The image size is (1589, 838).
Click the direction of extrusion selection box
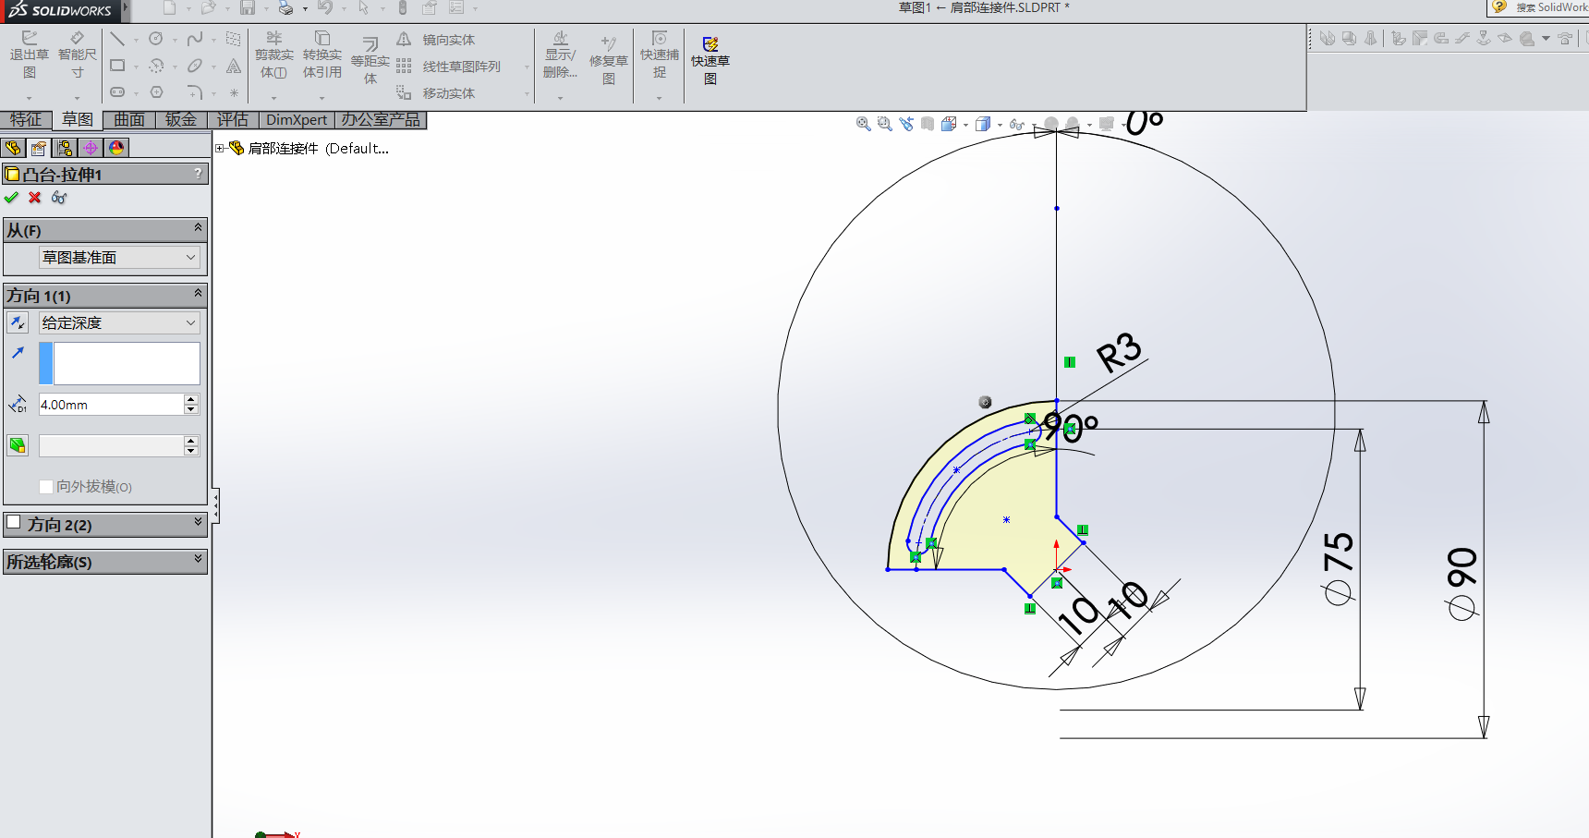click(127, 363)
